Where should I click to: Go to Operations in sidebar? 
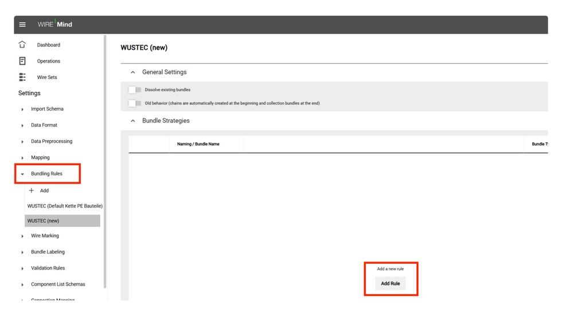click(x=48, y=61)
